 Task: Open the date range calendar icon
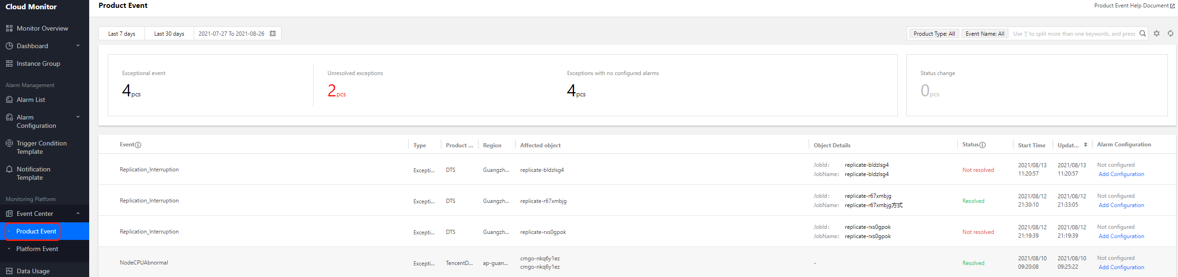(273, 33)
